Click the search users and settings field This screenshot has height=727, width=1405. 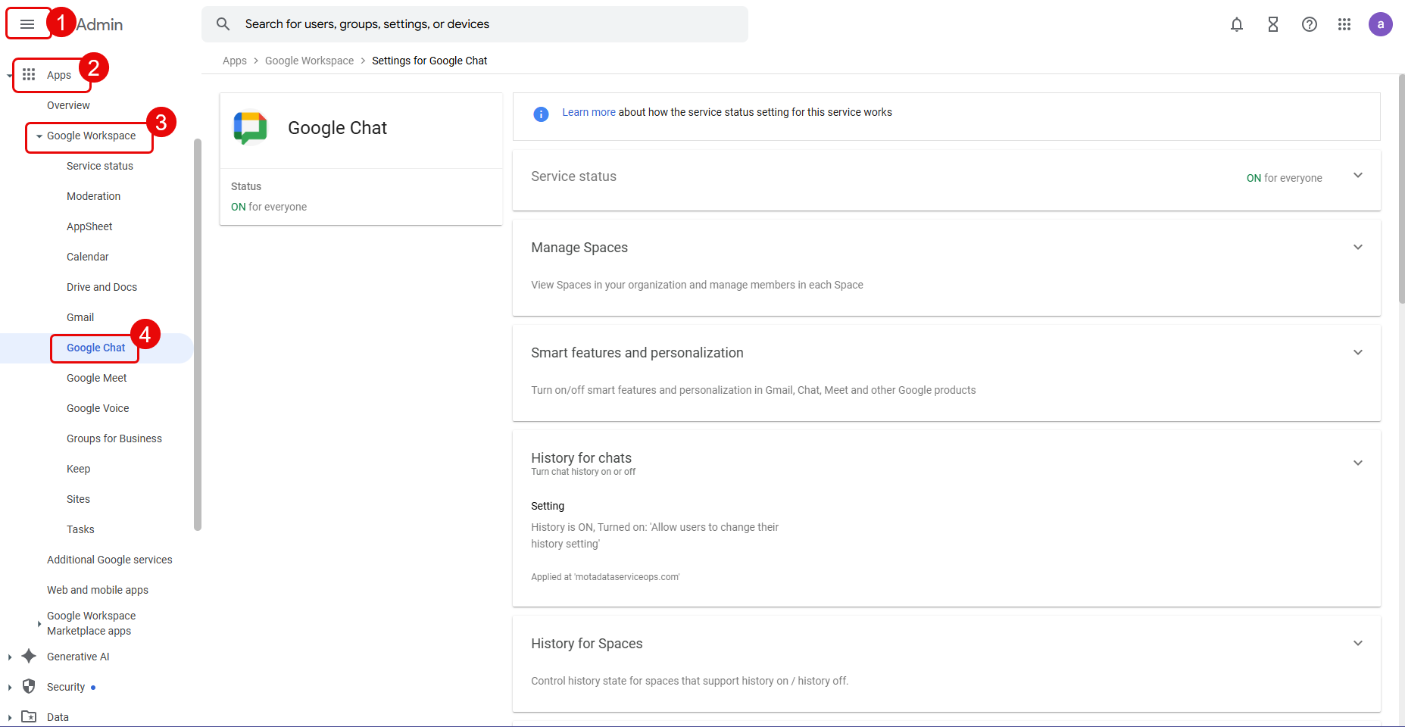[485, 24]
